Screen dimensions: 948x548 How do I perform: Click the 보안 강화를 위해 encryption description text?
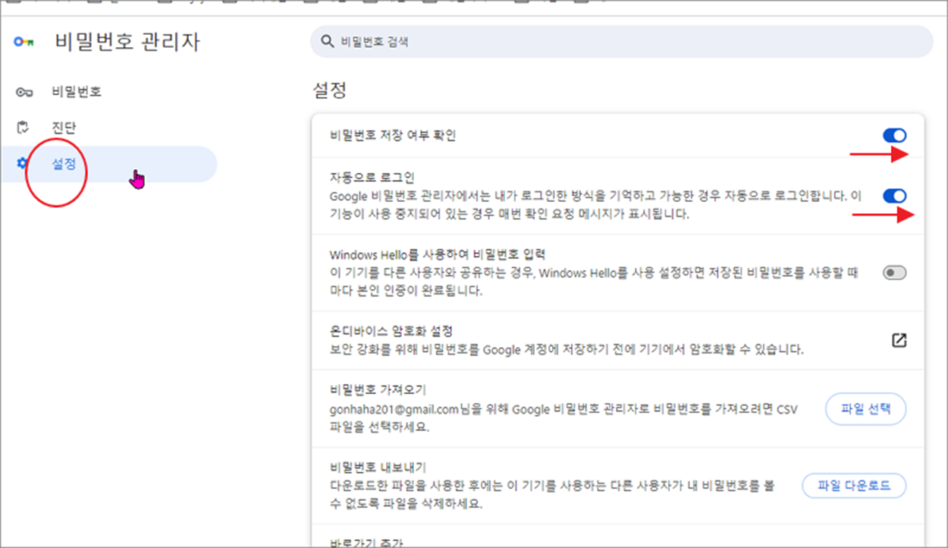[567, 350]
